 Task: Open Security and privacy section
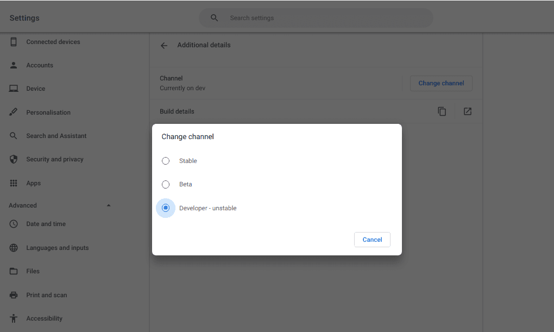(55, 159)
